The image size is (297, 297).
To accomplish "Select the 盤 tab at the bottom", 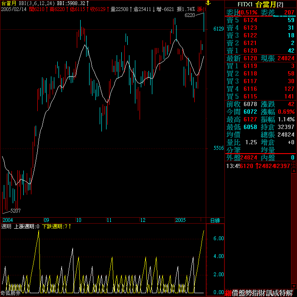I will coord(241,292).
